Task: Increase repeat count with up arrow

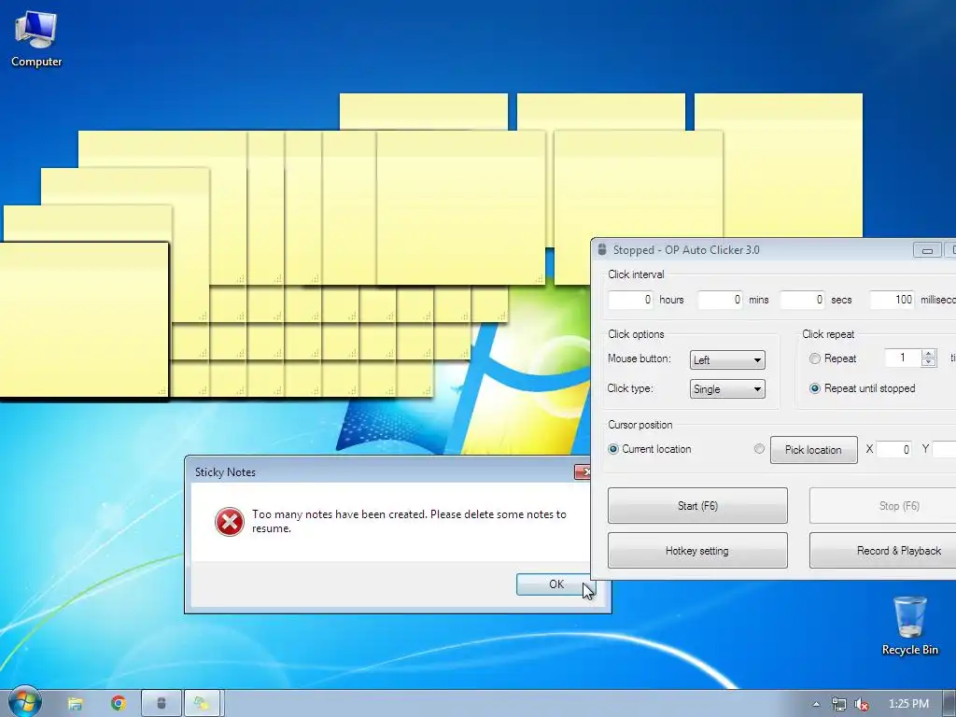Action: (929, 353)
